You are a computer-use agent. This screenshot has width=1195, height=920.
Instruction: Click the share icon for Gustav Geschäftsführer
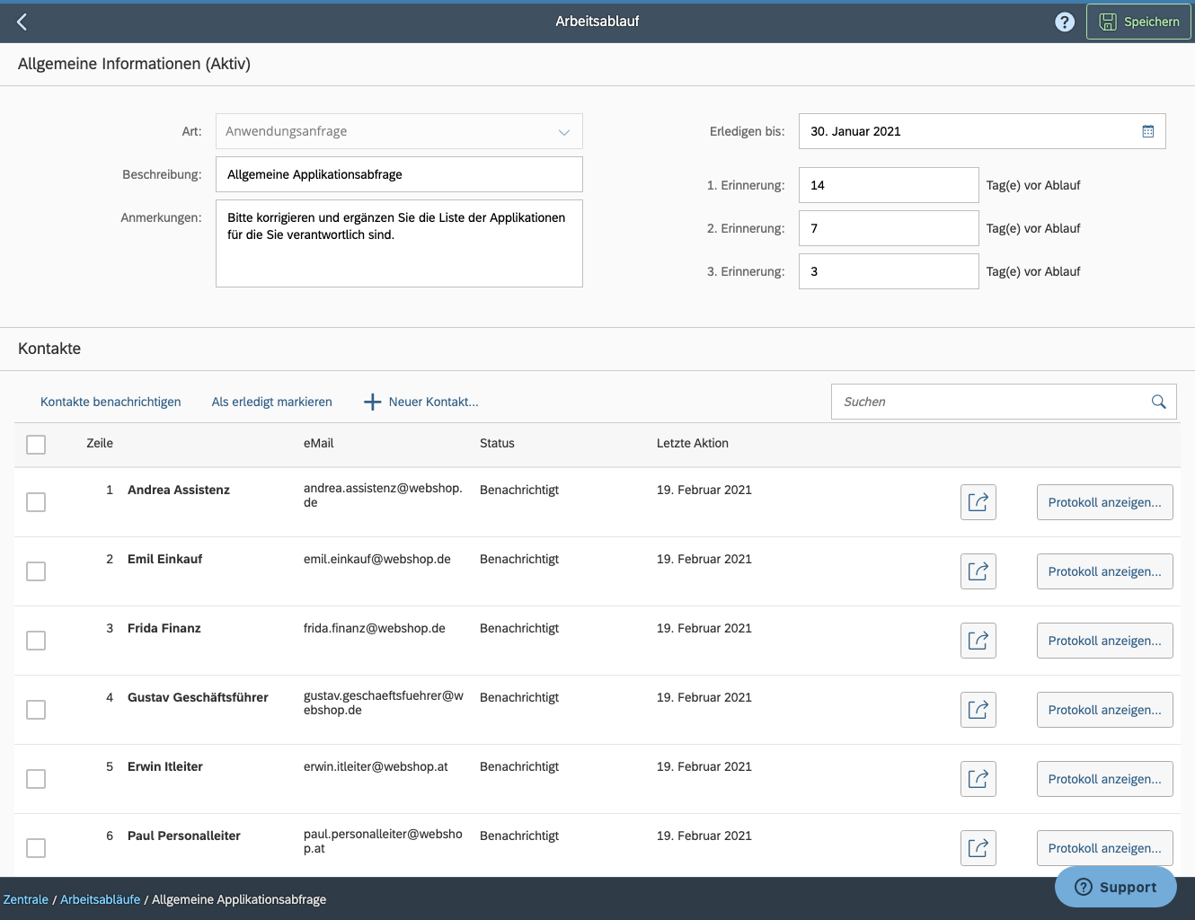pos(978,709)
